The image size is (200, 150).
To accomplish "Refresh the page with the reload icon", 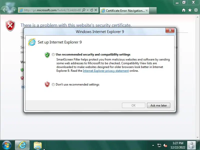I will 91,10.
